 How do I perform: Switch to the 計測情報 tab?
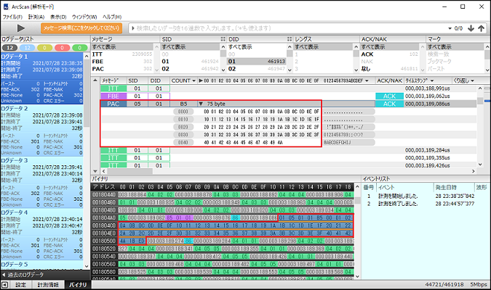tap(48, 285)
